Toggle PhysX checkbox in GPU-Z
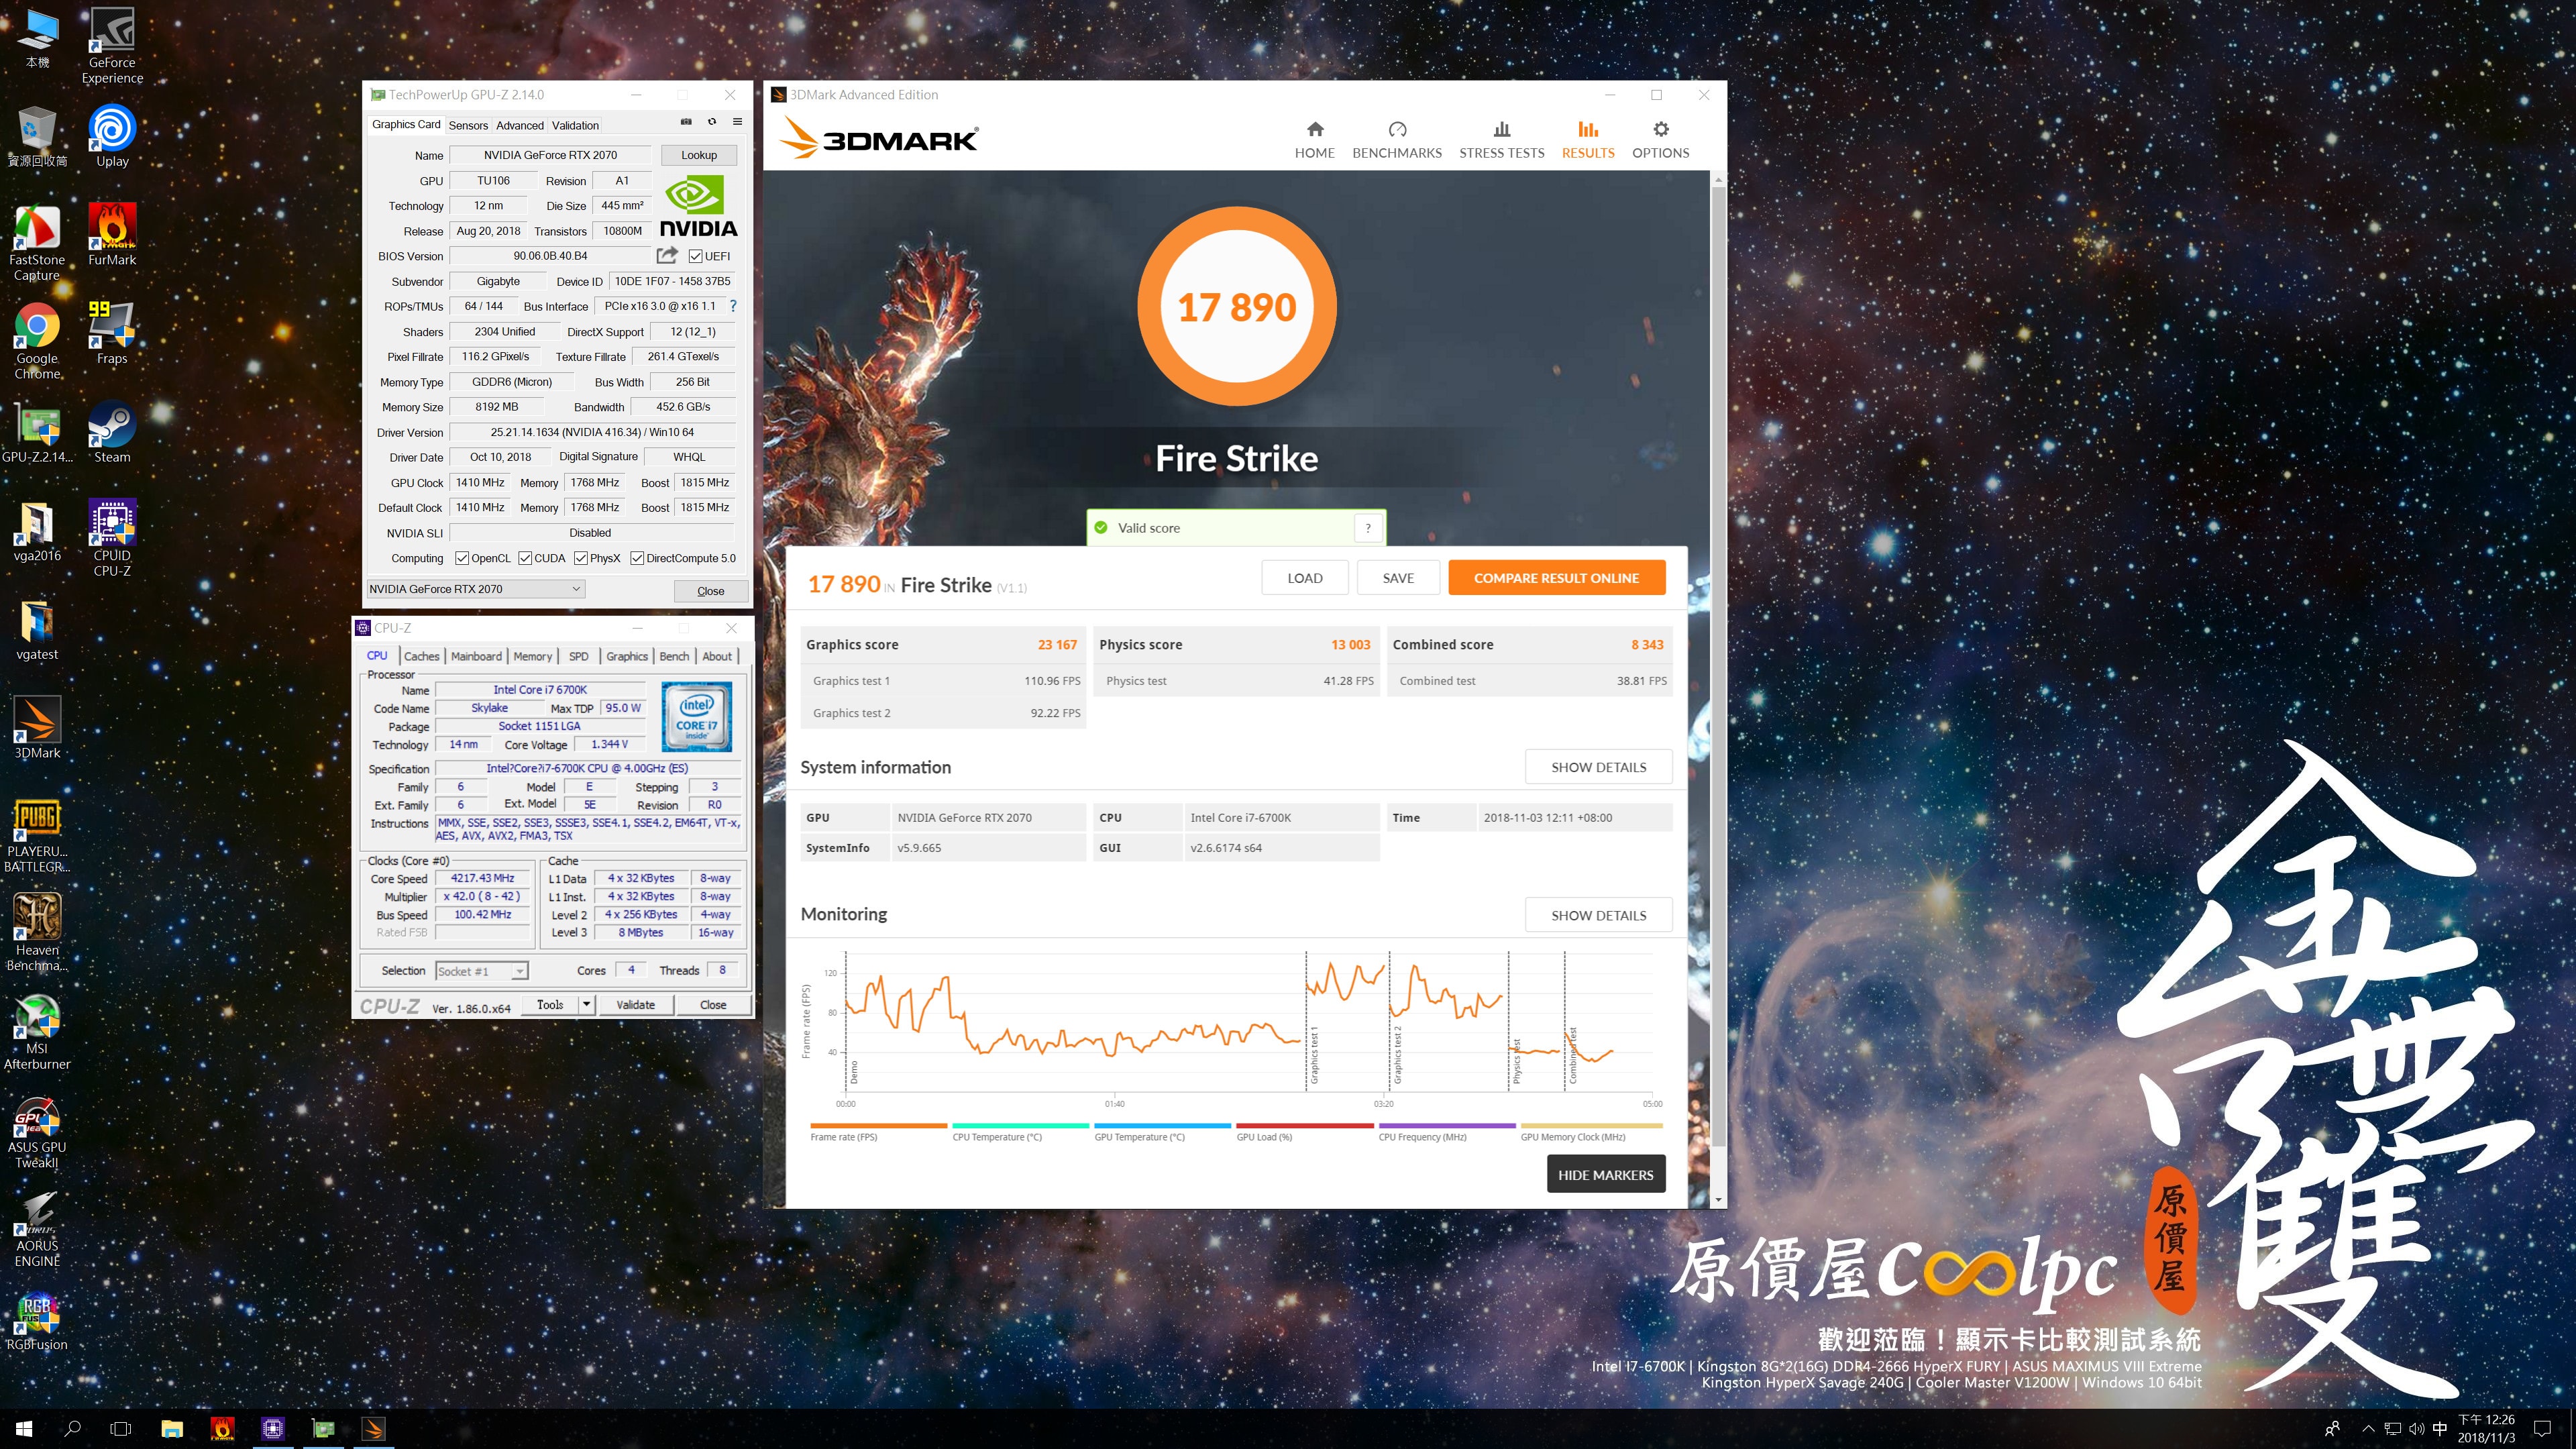Image resolution: width=2576 pixels, height=1449 pixels. point(581,558)
